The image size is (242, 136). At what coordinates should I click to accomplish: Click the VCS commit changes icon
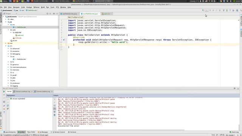(227, 10)
